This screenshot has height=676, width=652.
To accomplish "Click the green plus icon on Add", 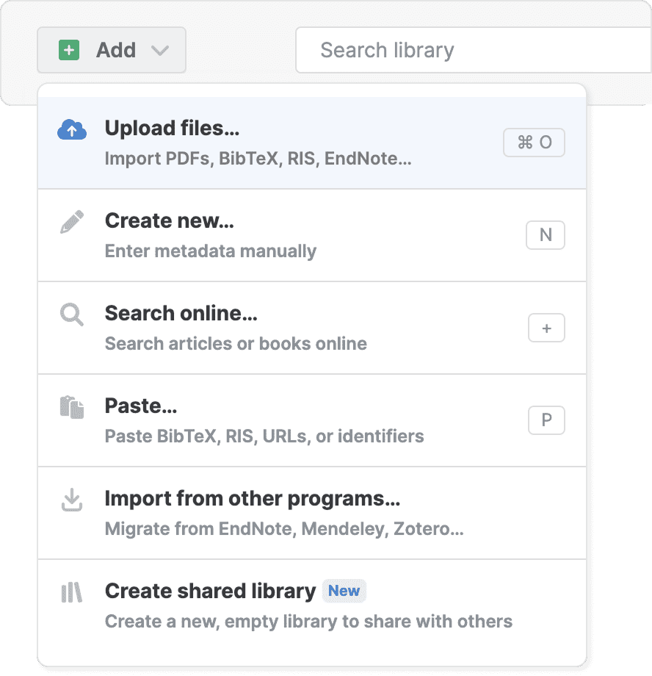I will coord(69,50).
